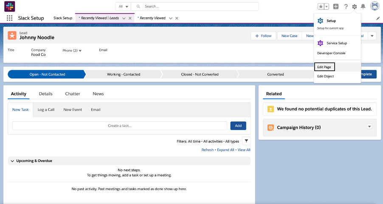
Task: Close the Recently Viewed Leads tab
Action: pos(130,18)
